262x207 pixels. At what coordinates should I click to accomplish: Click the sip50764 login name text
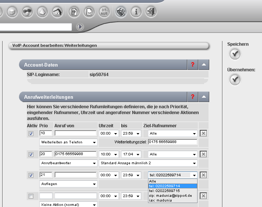point(99,75)
